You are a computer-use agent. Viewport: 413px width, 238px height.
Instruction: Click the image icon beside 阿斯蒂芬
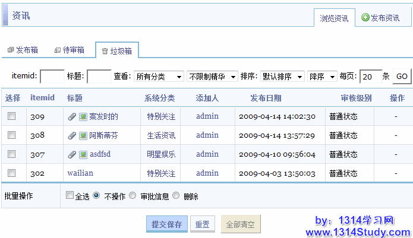click(83, 136)
